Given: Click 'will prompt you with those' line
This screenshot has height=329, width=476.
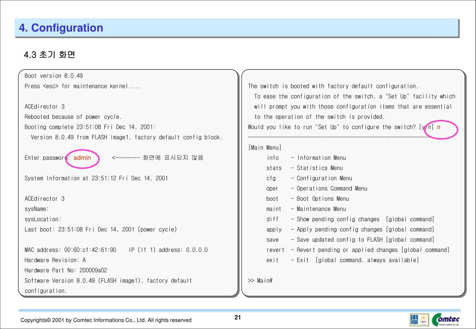Looking at the screenshot, I should (x=353, y=107).
